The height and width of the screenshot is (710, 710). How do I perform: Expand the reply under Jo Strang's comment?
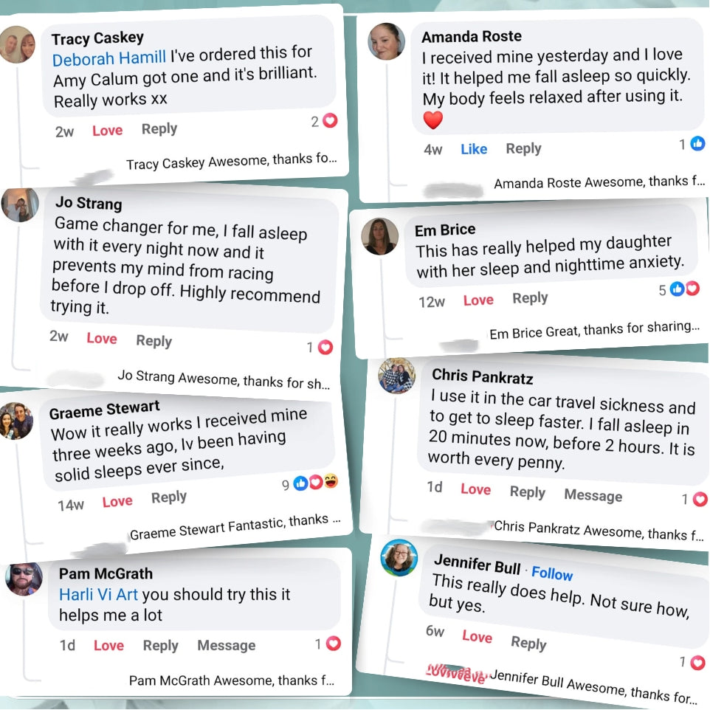(x=223, y=379)
